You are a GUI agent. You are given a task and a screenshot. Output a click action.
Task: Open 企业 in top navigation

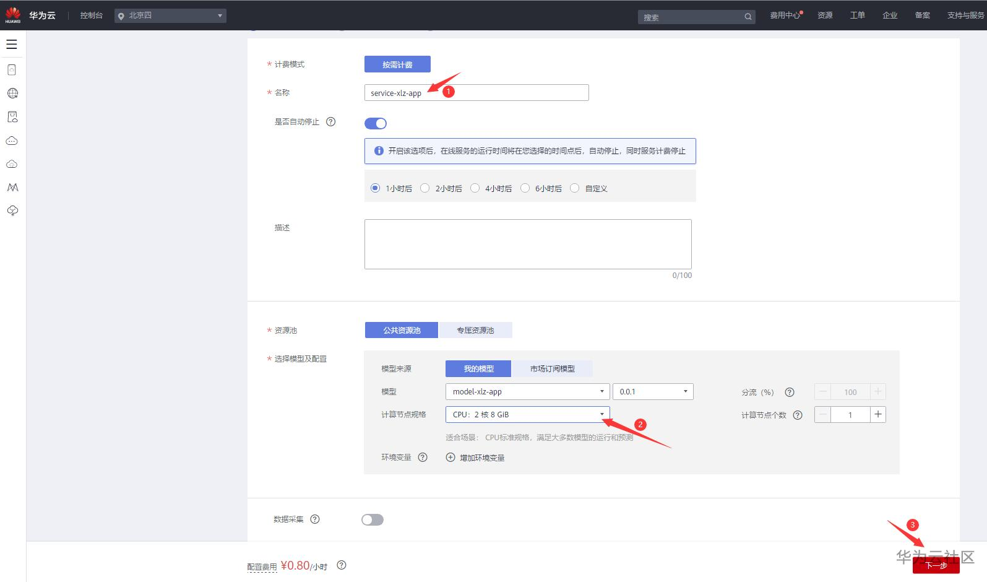(890, 15)
